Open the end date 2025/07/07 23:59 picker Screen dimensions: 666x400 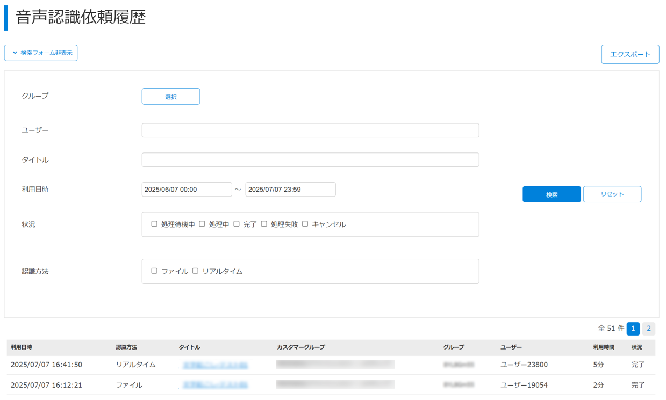tap(290, 190)
